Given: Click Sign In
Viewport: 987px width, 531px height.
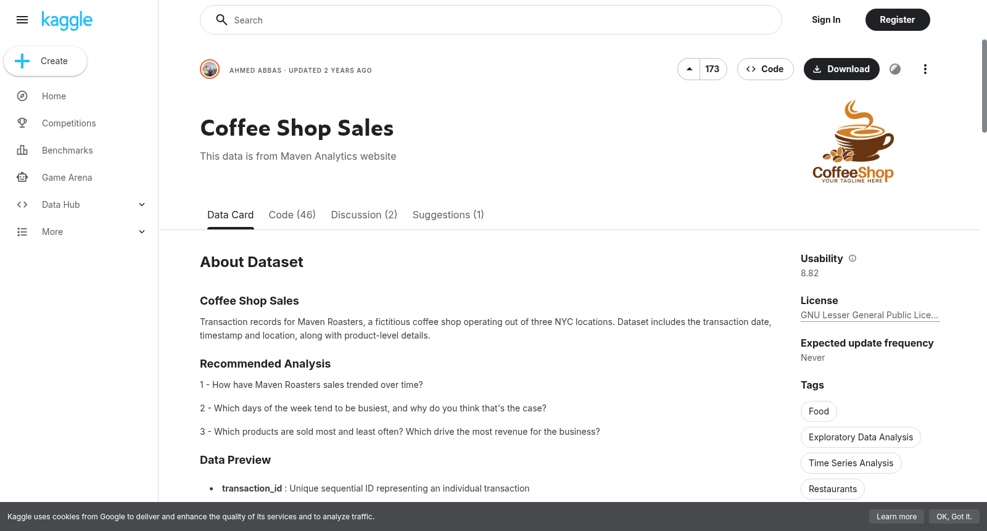Looking at the screenshot, I should pyautogui.click(x=826, y=20).
